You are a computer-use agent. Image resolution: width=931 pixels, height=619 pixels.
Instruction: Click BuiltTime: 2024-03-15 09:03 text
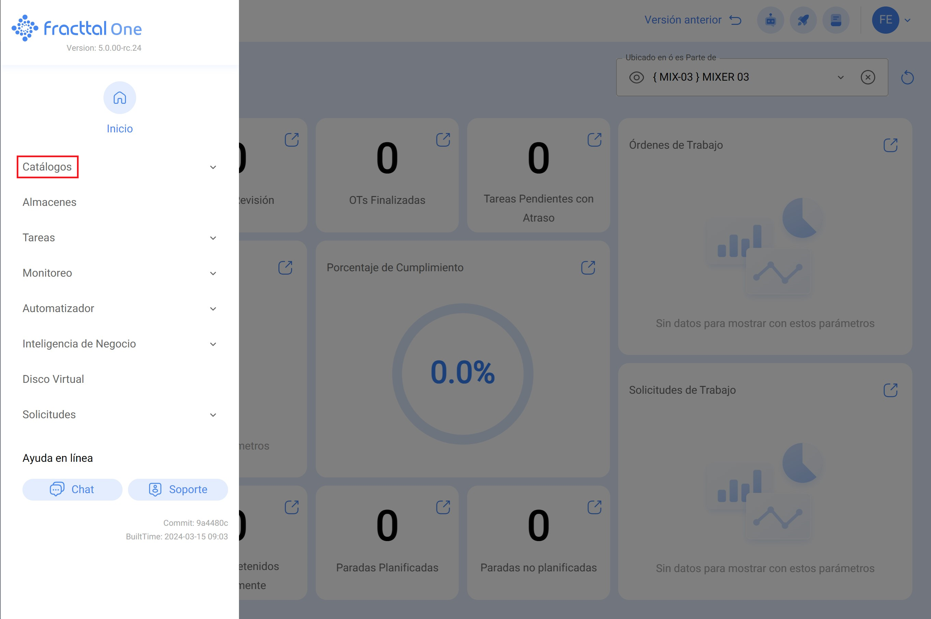pos(177,537)
